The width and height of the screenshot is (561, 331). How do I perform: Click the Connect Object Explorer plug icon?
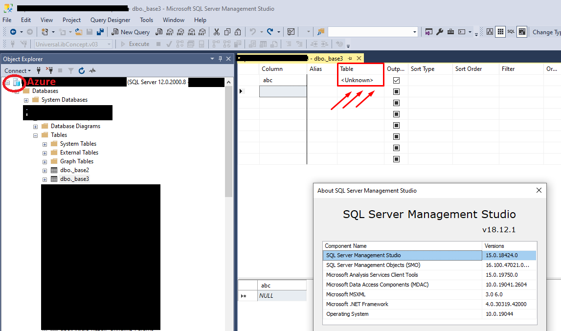click(39, 70)
